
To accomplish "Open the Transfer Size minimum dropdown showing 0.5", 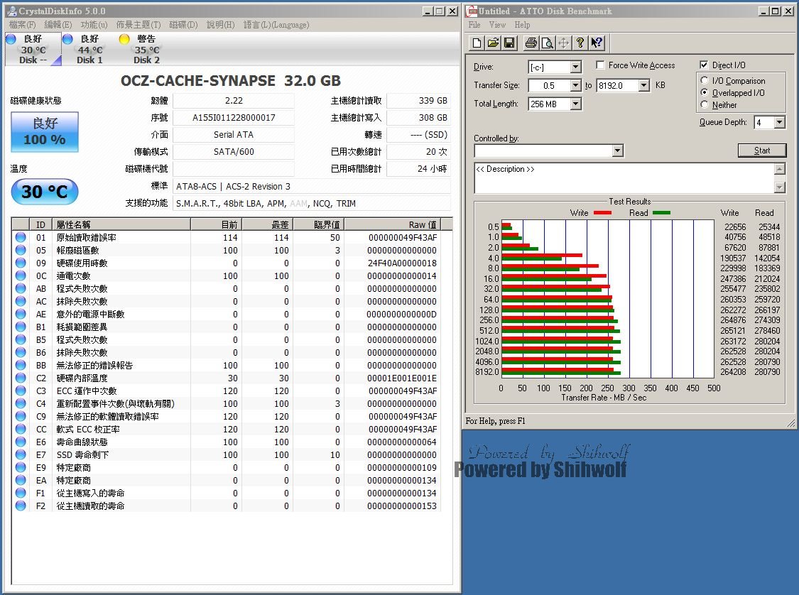I will pos(576,86).
